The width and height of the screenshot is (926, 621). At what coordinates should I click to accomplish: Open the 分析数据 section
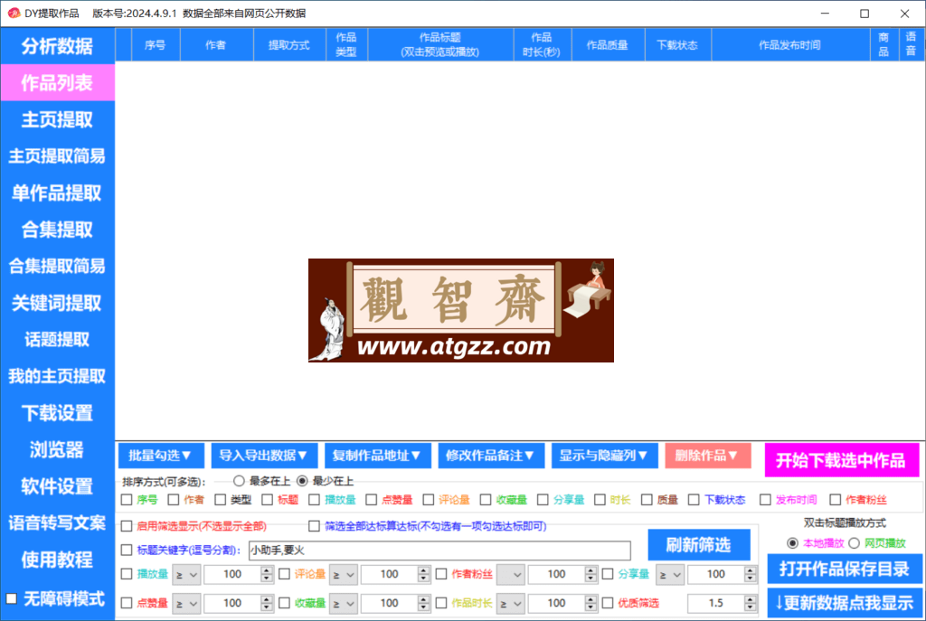(57, 46)
